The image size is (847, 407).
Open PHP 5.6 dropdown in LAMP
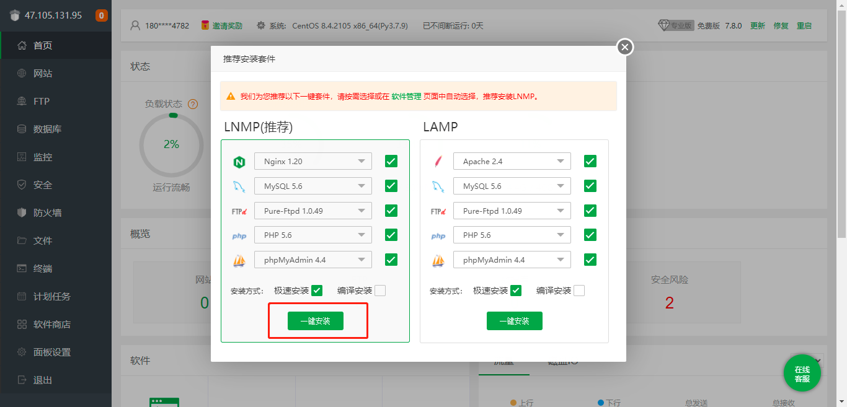[x=512, y=235]
